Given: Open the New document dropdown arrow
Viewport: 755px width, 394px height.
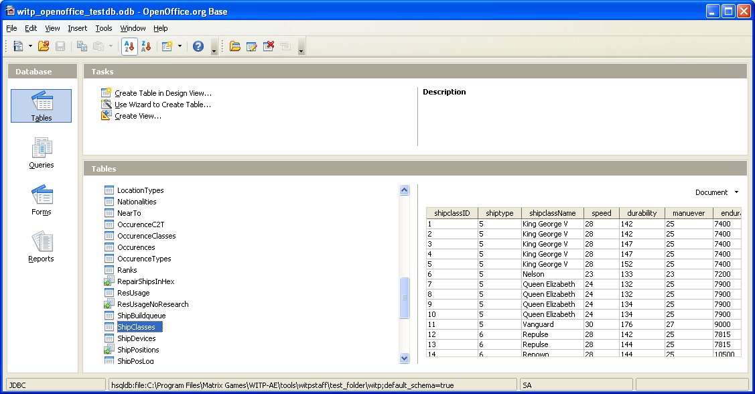Looking at the screenshot, I should click(30, 46).
